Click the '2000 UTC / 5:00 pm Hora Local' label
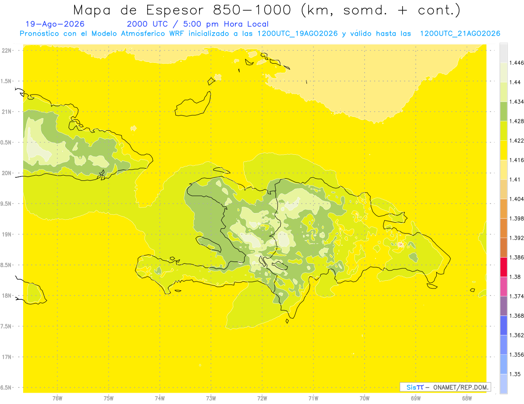The height and width of the screenshot is (404, 524). coord(198,24)
